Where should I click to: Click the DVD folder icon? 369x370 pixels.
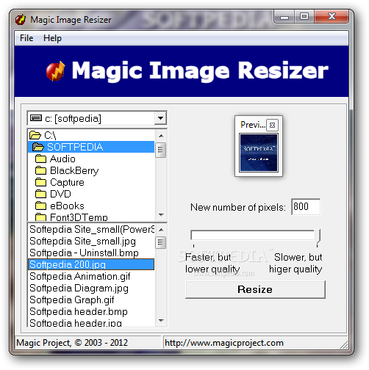(x=40, y=194)
